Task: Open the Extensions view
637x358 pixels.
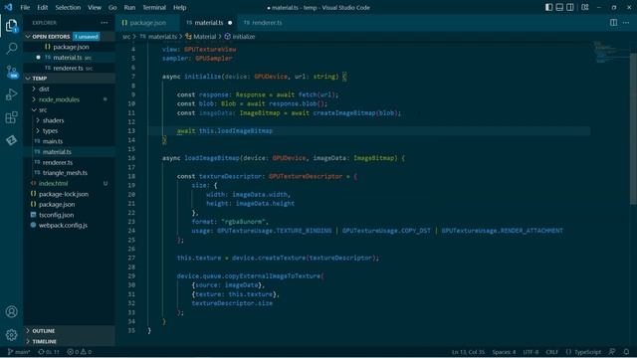Action: [x=11, y=117]
